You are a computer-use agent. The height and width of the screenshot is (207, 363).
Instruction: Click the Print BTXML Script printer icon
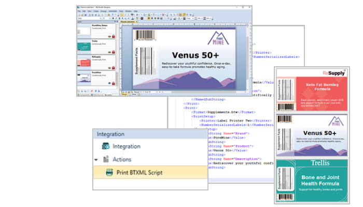coord(109,172)
